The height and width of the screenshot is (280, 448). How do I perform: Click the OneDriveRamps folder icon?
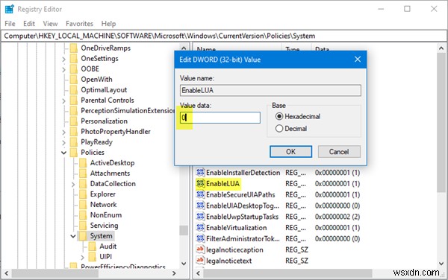point(74,48)
